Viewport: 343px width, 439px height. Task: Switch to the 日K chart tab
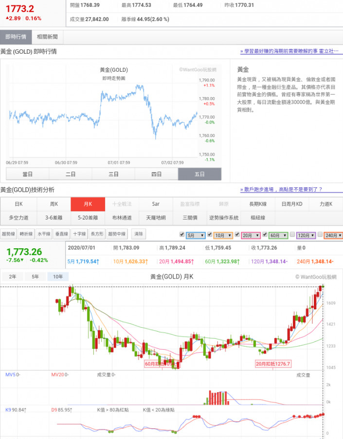coord(18,204)
